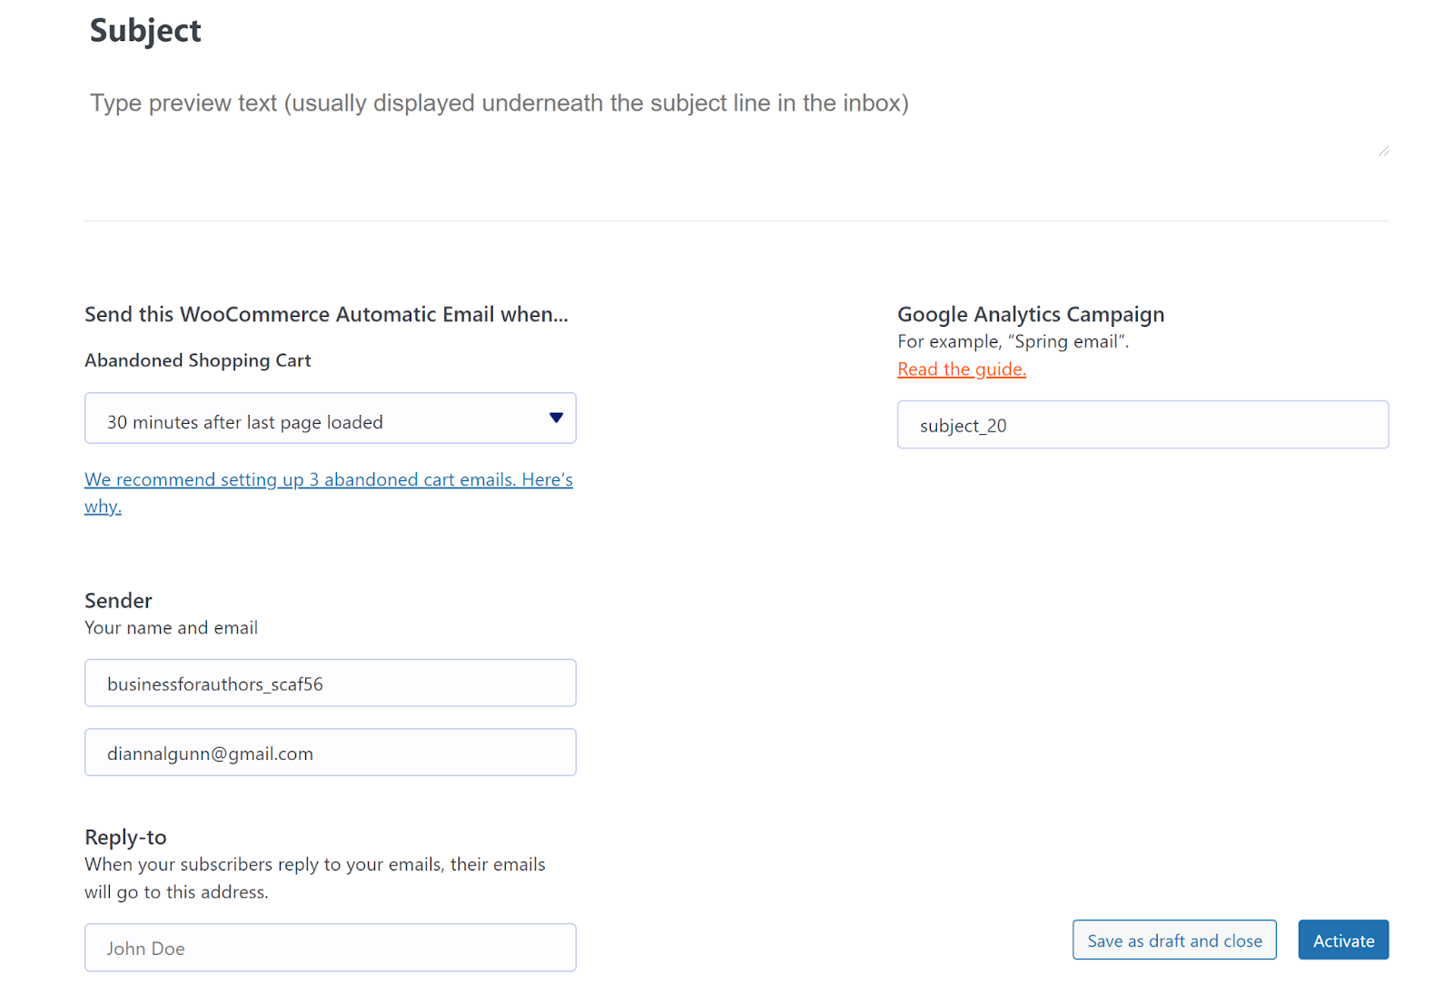This screenshot has width=1453, height=984.
Task: Click the "Your name and email" description
Action: point(171,628)
